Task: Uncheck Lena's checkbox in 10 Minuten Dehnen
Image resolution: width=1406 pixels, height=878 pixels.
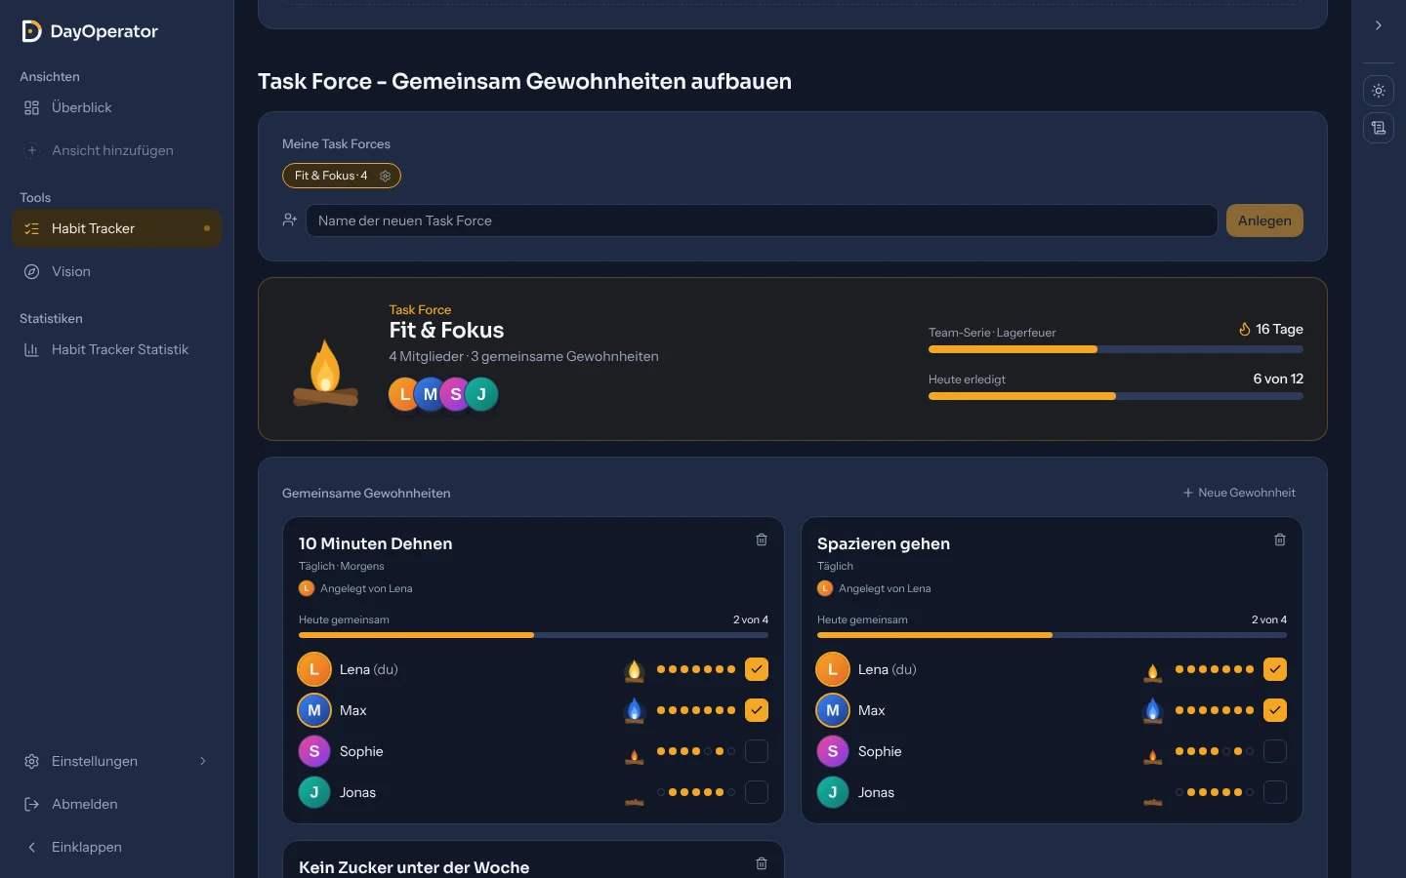Action: click(757, 669)
